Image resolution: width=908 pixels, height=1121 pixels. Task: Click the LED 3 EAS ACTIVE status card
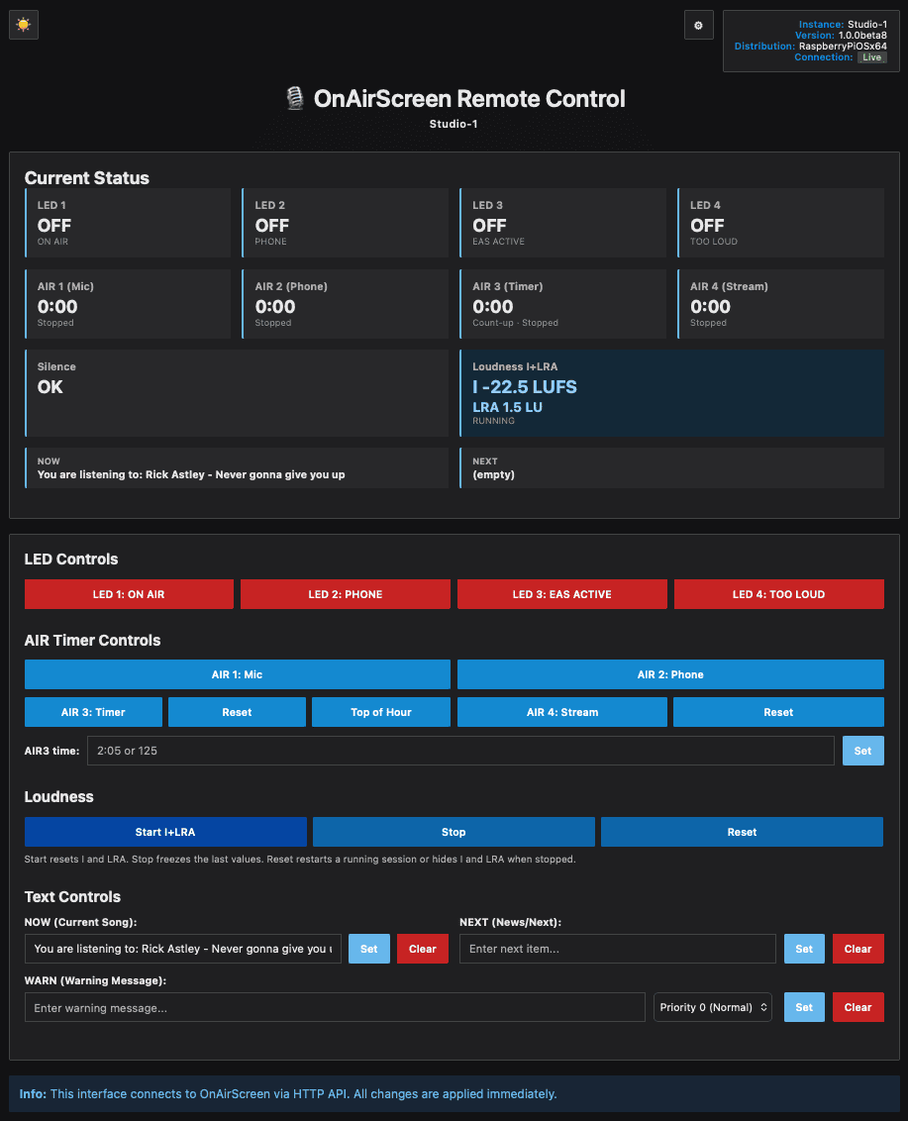562,223
